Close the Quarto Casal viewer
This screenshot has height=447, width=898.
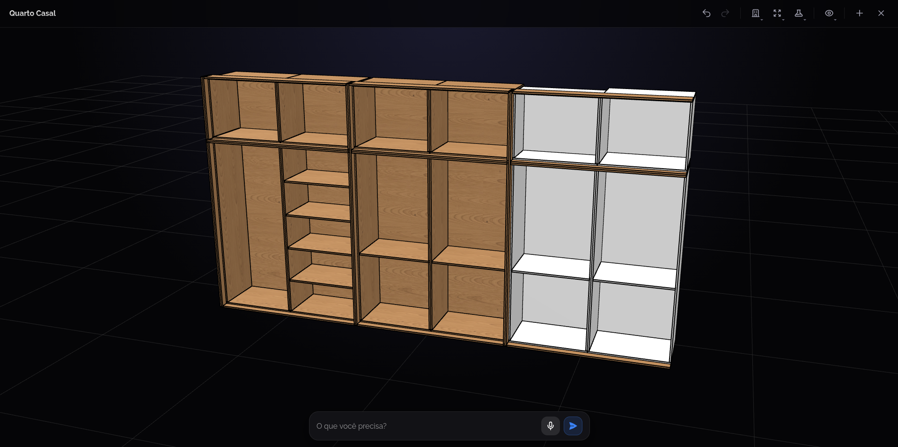click(881, 13)
